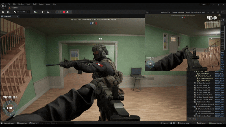Screen dimensions: 226x127
Task: Eject from the player controller
Action: (68, 12)
